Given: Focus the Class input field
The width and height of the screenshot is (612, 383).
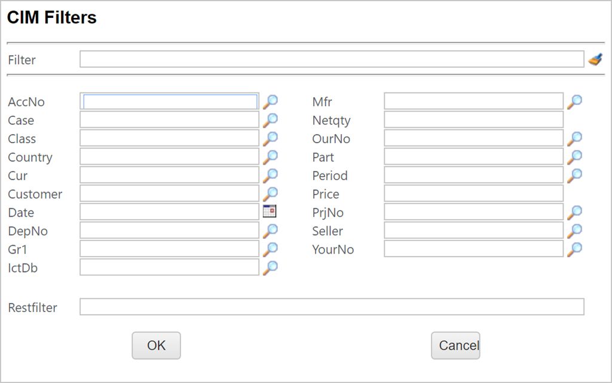Looking at the screenshot, I should (169, 138).
